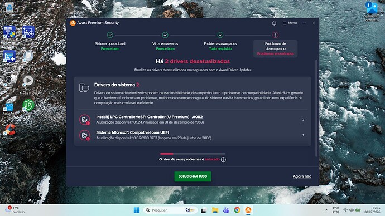This screenshot has width=385, height=216.
Task: Click Intel(R) LPC Controller/eSPI Controller text
Action: point(150,117)
